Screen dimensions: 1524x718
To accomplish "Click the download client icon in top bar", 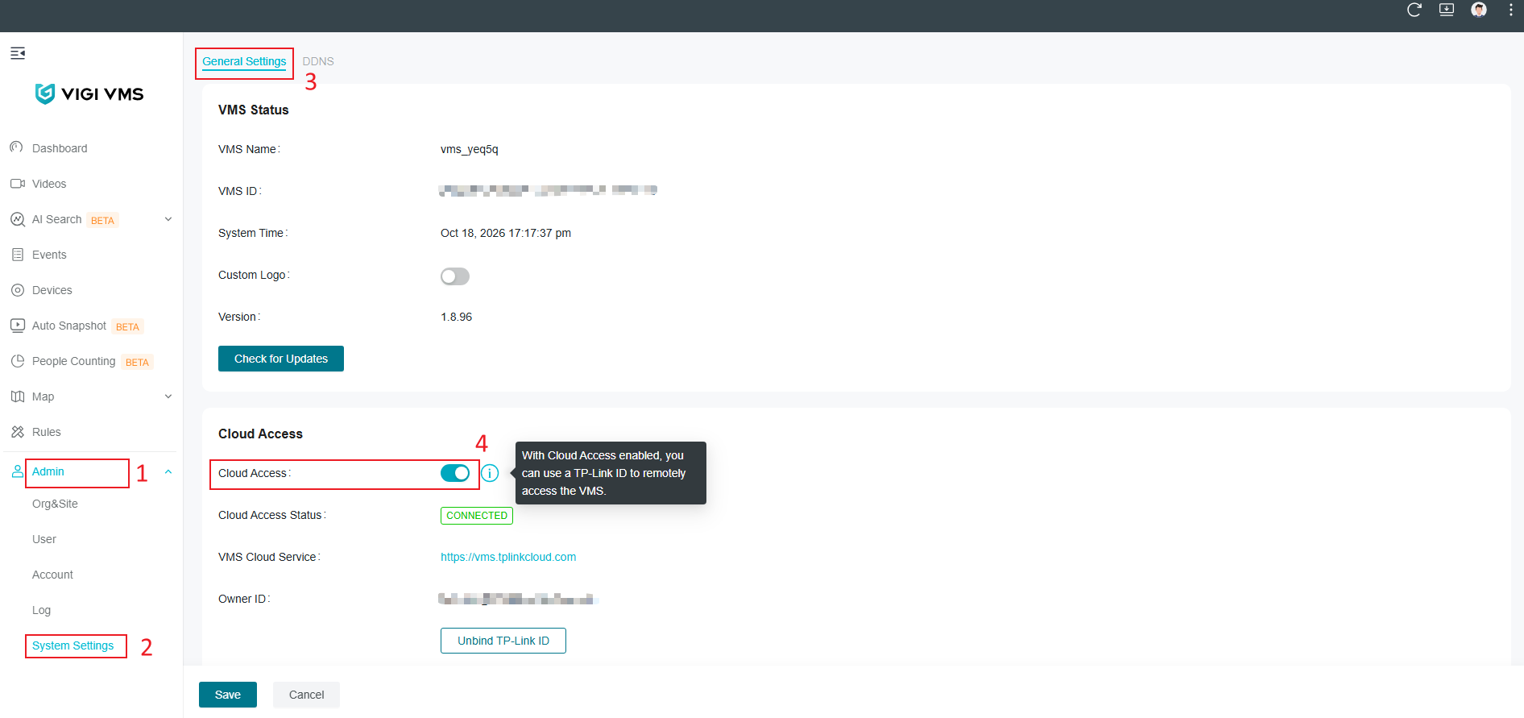I will [x=1447, y=10].
